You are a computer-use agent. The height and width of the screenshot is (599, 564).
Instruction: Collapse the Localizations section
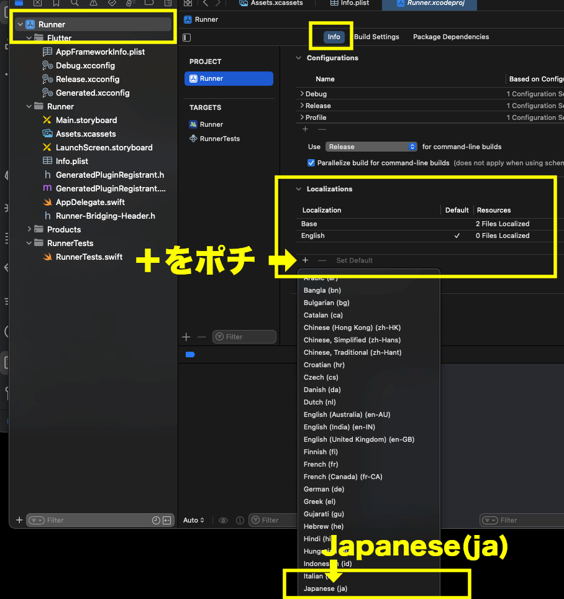299,189
